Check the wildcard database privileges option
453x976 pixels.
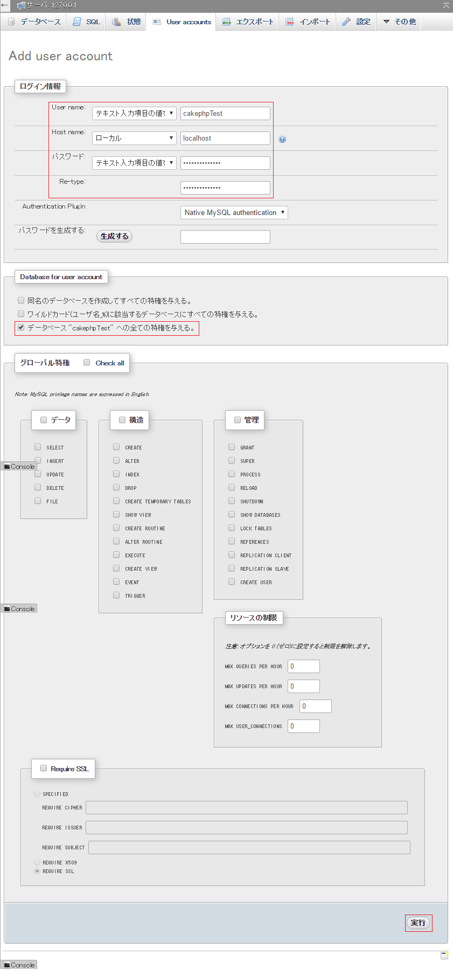coord(21,314)
